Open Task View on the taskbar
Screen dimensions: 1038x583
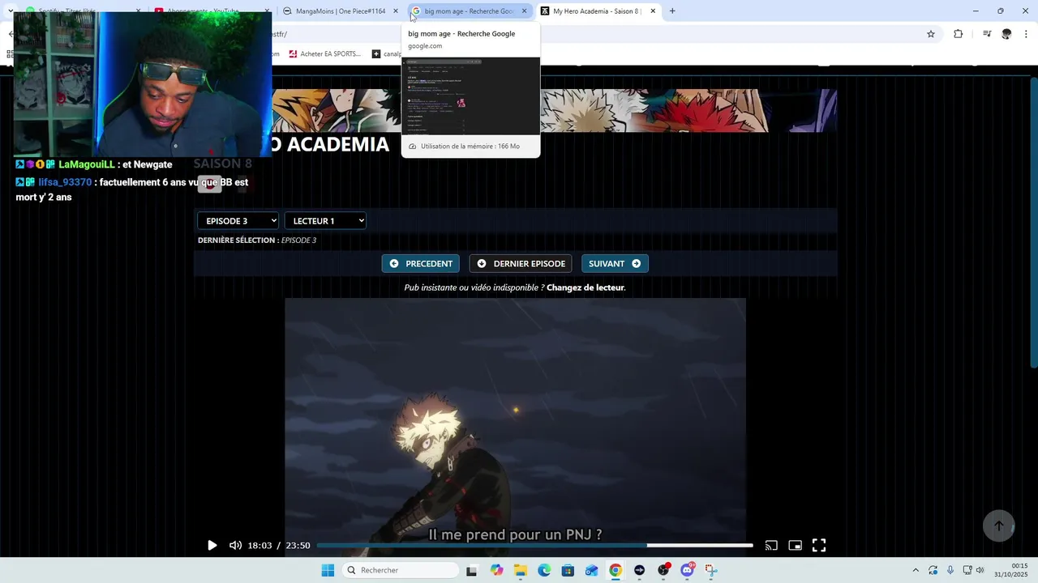[472, 571]
